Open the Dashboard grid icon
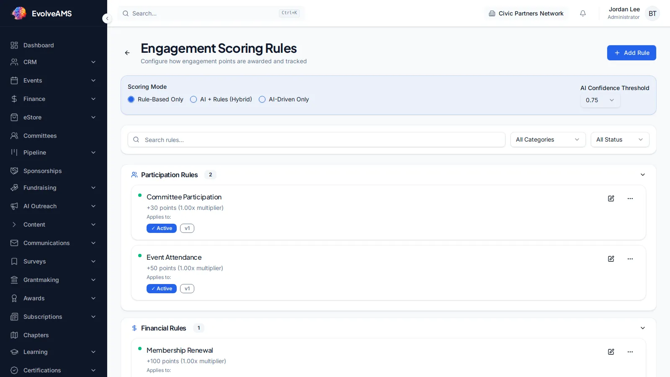This screenshot has height=377, width=670. pos(14,45)
